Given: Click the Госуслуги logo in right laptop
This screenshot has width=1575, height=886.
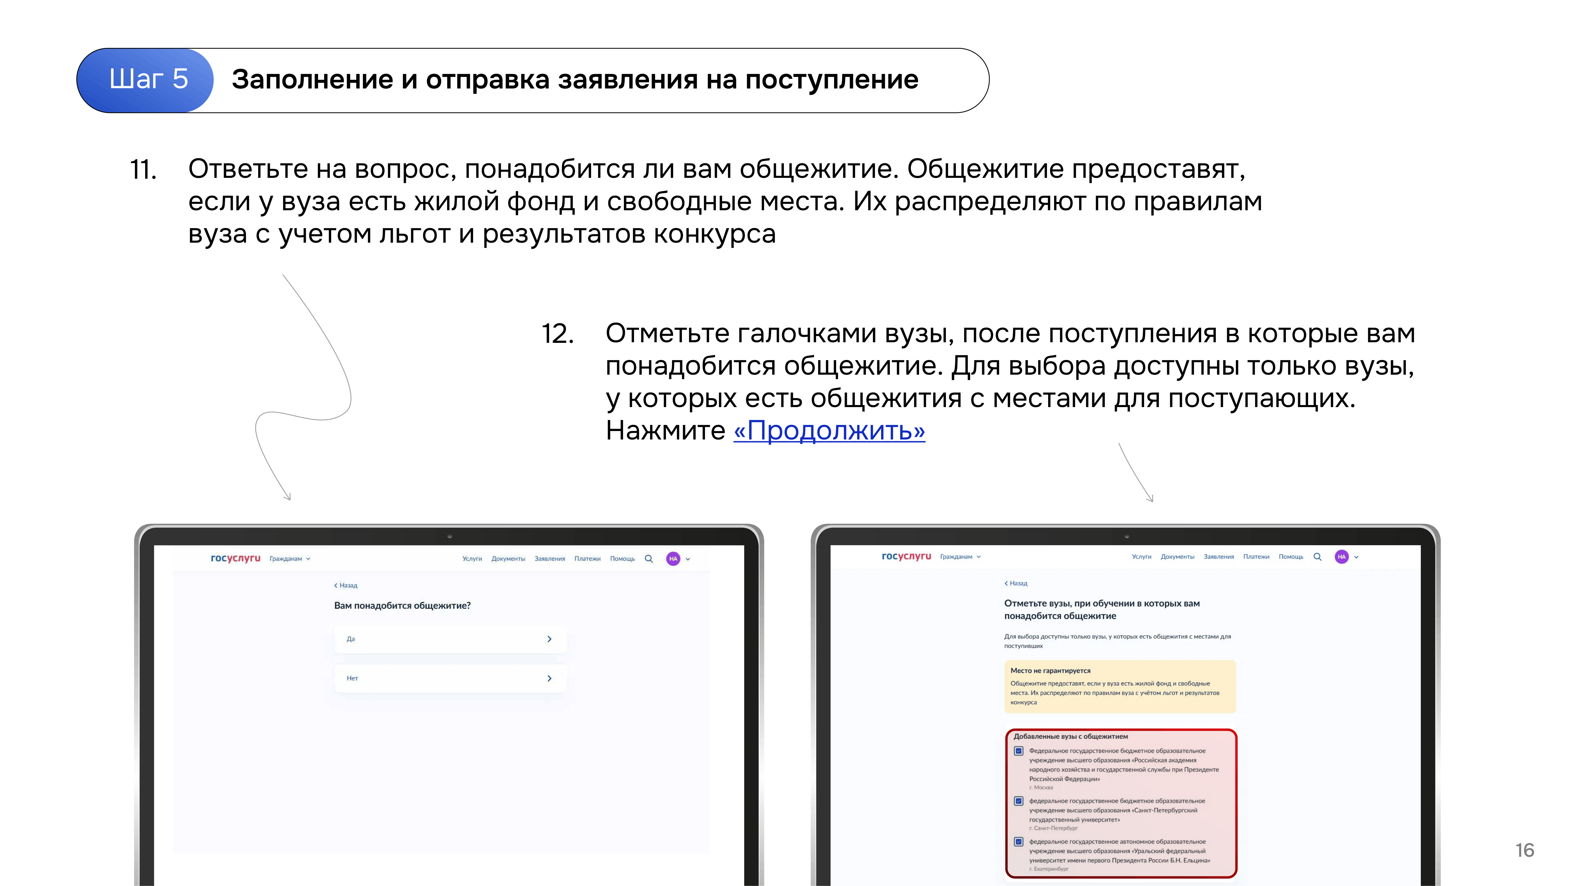Looking at the screenshot, I should (906, 556).
